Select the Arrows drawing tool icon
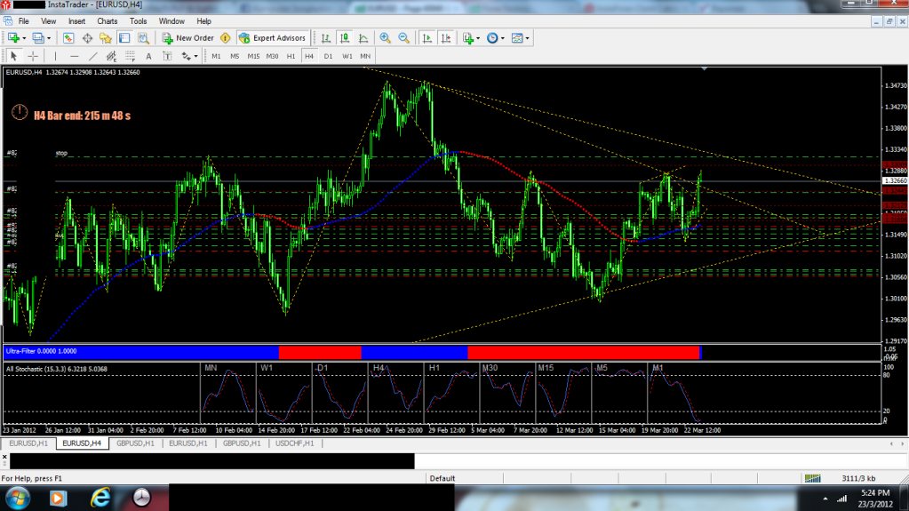The image size is (909, 511). click(x=186, y=56)
